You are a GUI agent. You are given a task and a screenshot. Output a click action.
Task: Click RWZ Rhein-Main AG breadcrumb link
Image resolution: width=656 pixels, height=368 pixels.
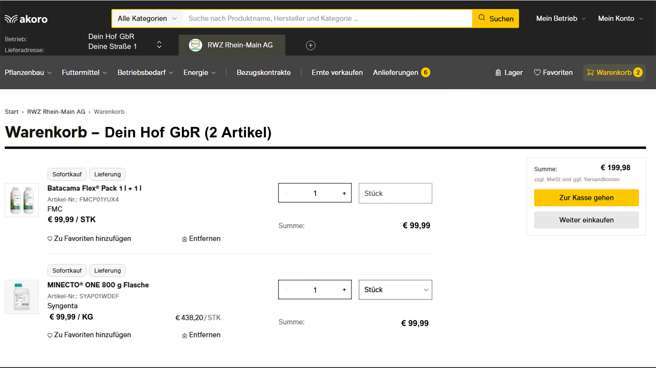click(56, 112)
